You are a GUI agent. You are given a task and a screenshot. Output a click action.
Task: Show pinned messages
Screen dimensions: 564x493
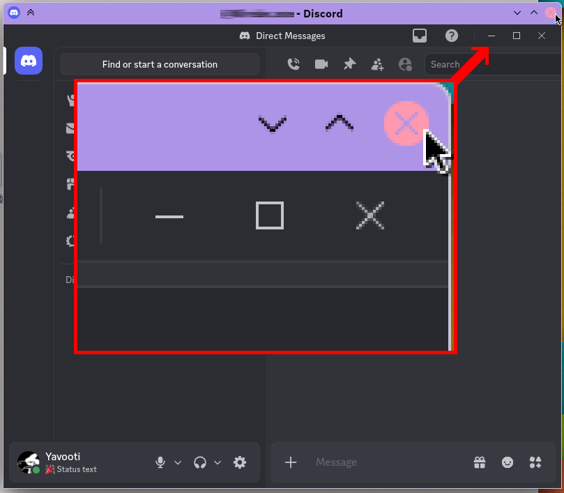(349, 64)
